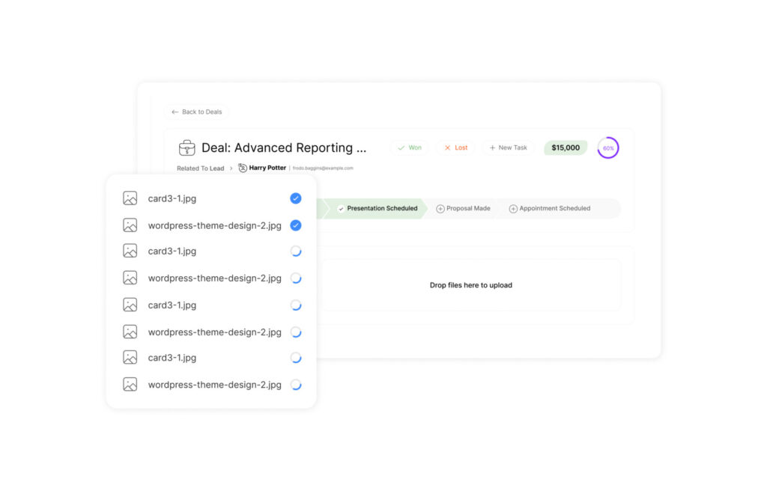Click the 60% progress circle
767x491 pixels.
click(608, 148)
